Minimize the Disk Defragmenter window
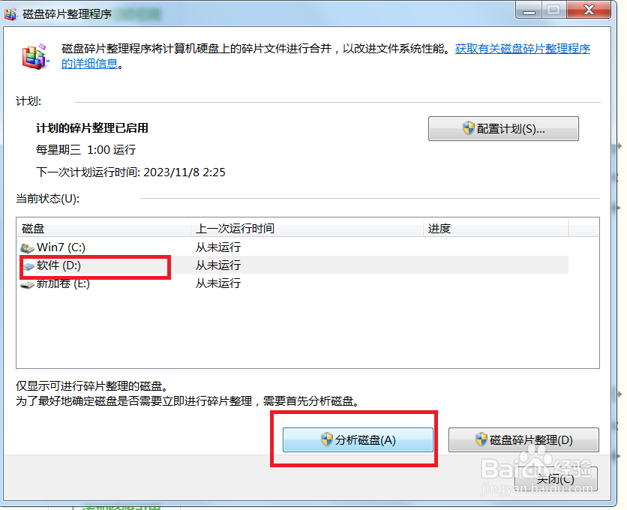 click(x=529, y=10)
